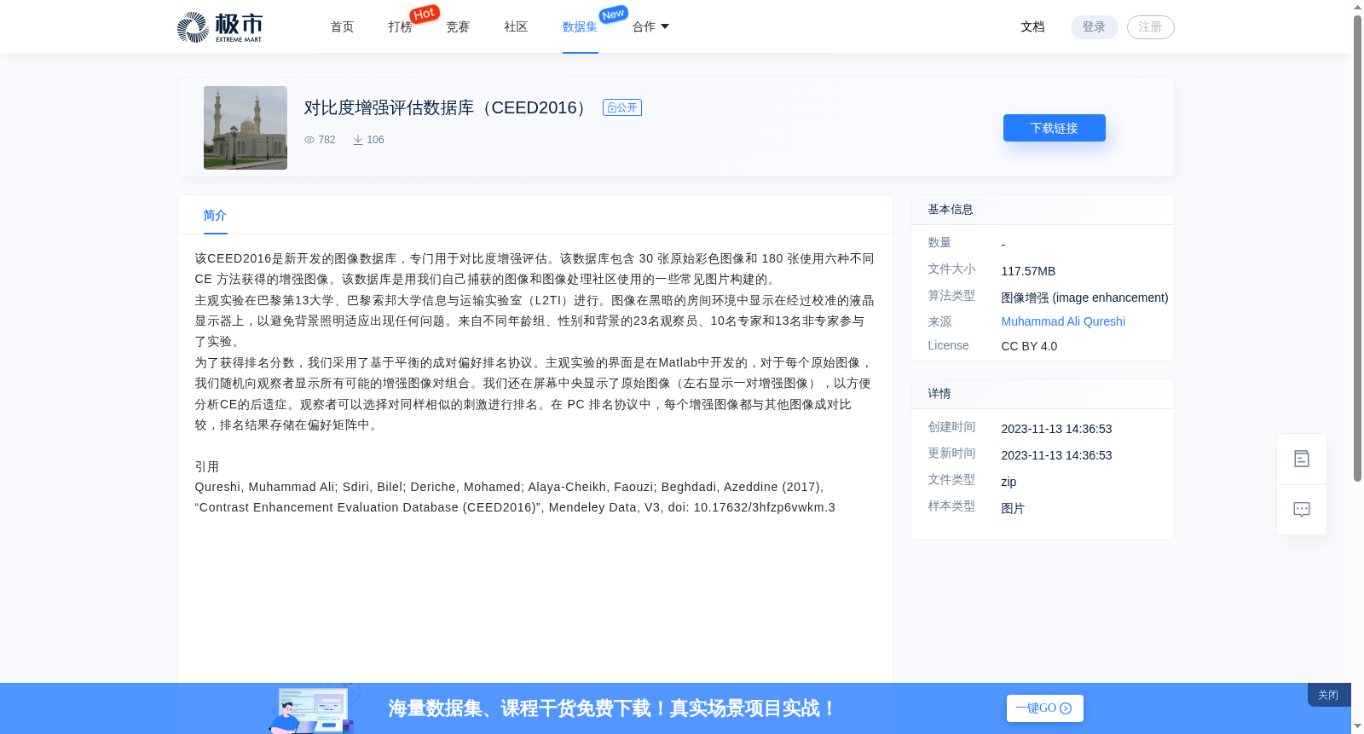Image resolution: width=1364 pixels, height=734 pixels.
Task: Click the New badge on 数据集
Action: [614, 14]
